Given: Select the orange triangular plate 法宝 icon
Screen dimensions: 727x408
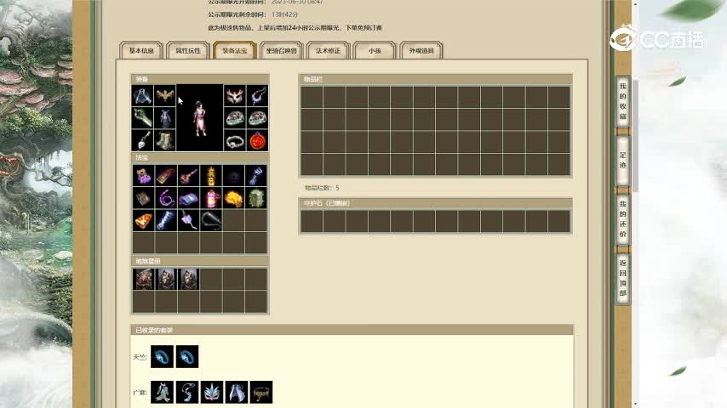Looking at the screenshot, I should pyautogui.click(x=143, y=220).
